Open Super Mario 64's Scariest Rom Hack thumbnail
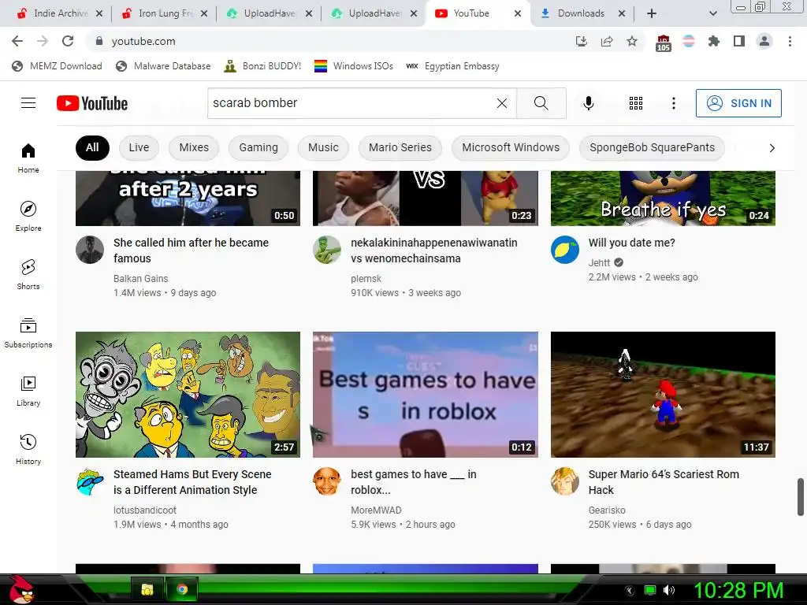The width and height of the screenshot is (807, 605). click(x=663, y=395)
